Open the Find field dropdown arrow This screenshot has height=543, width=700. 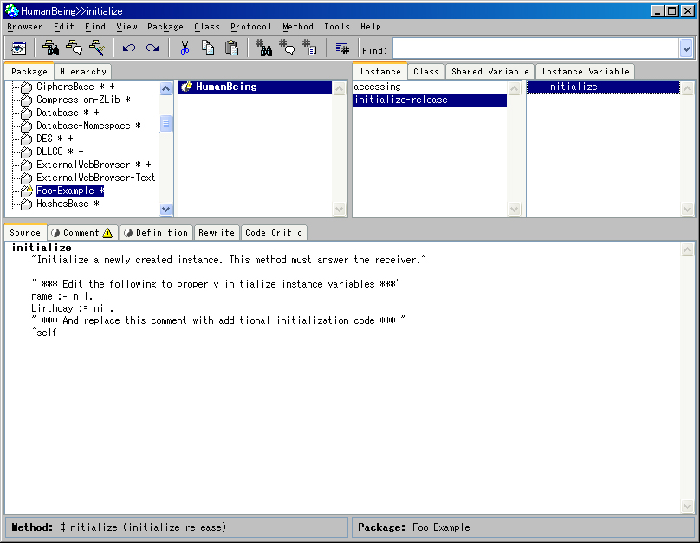[x=686, y=48]
